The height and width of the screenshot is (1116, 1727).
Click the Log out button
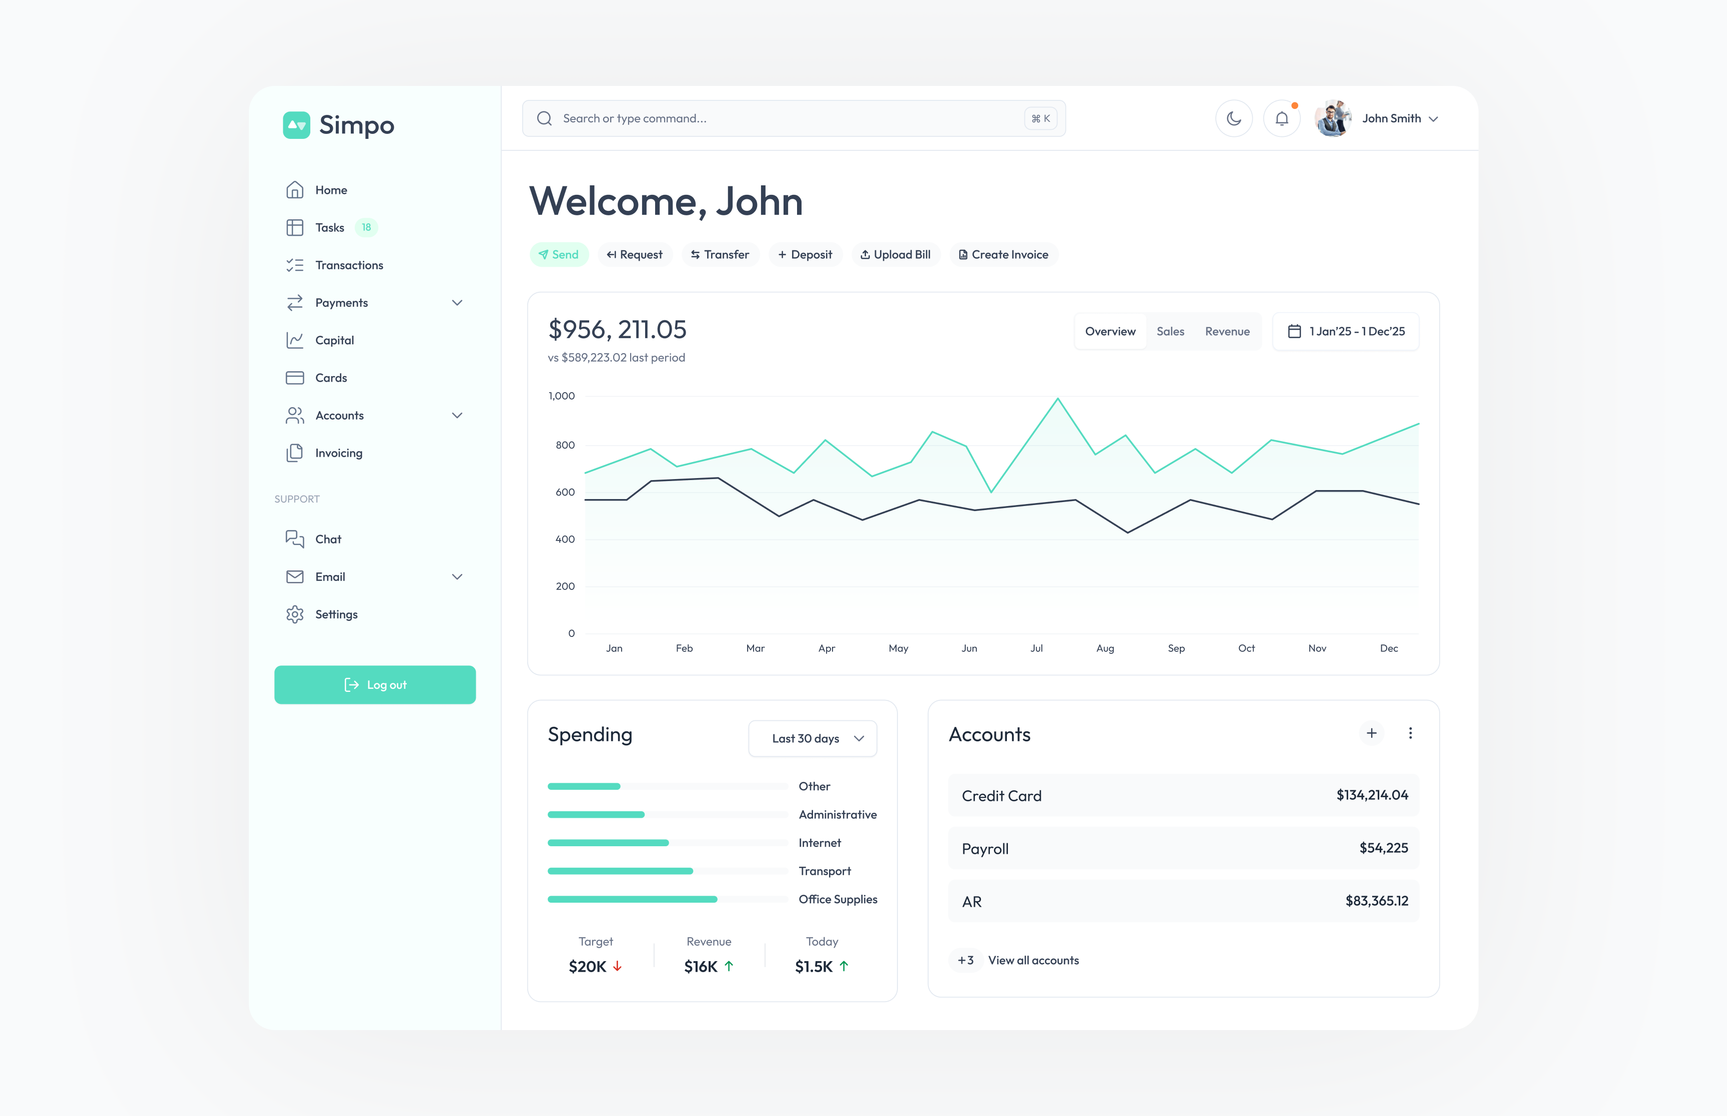pyautogui.click(x=375, y=684)
